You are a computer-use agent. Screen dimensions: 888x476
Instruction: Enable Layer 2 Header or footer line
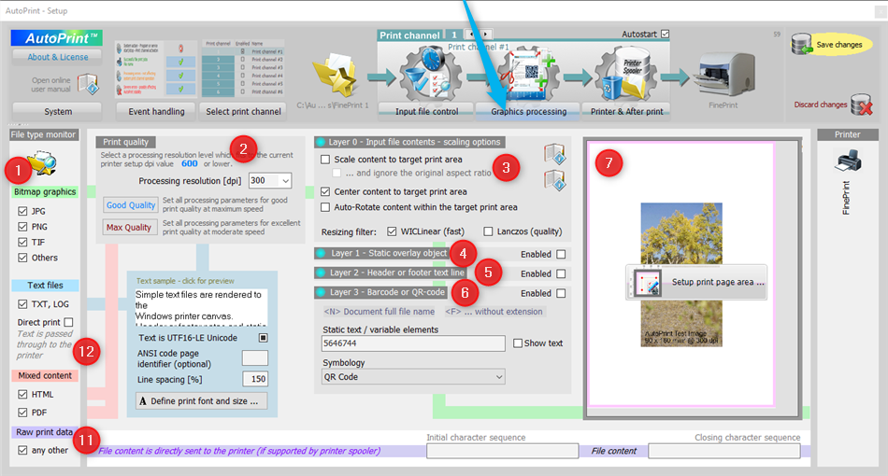tap(561, 273)
